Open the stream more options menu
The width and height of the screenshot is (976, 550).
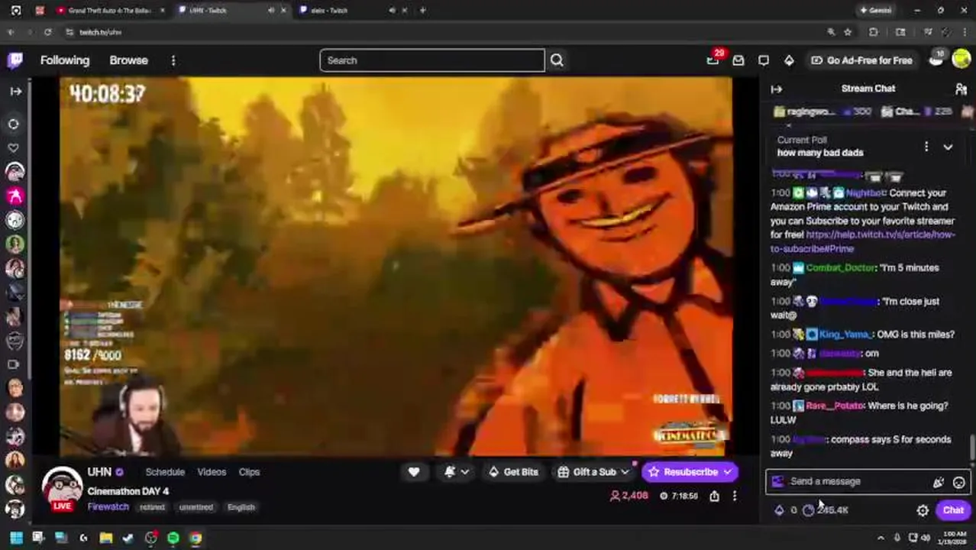735,497
